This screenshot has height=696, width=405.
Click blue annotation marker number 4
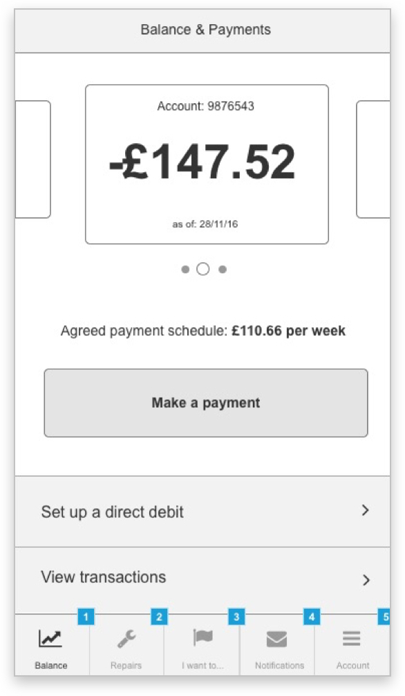coord(312,616)
